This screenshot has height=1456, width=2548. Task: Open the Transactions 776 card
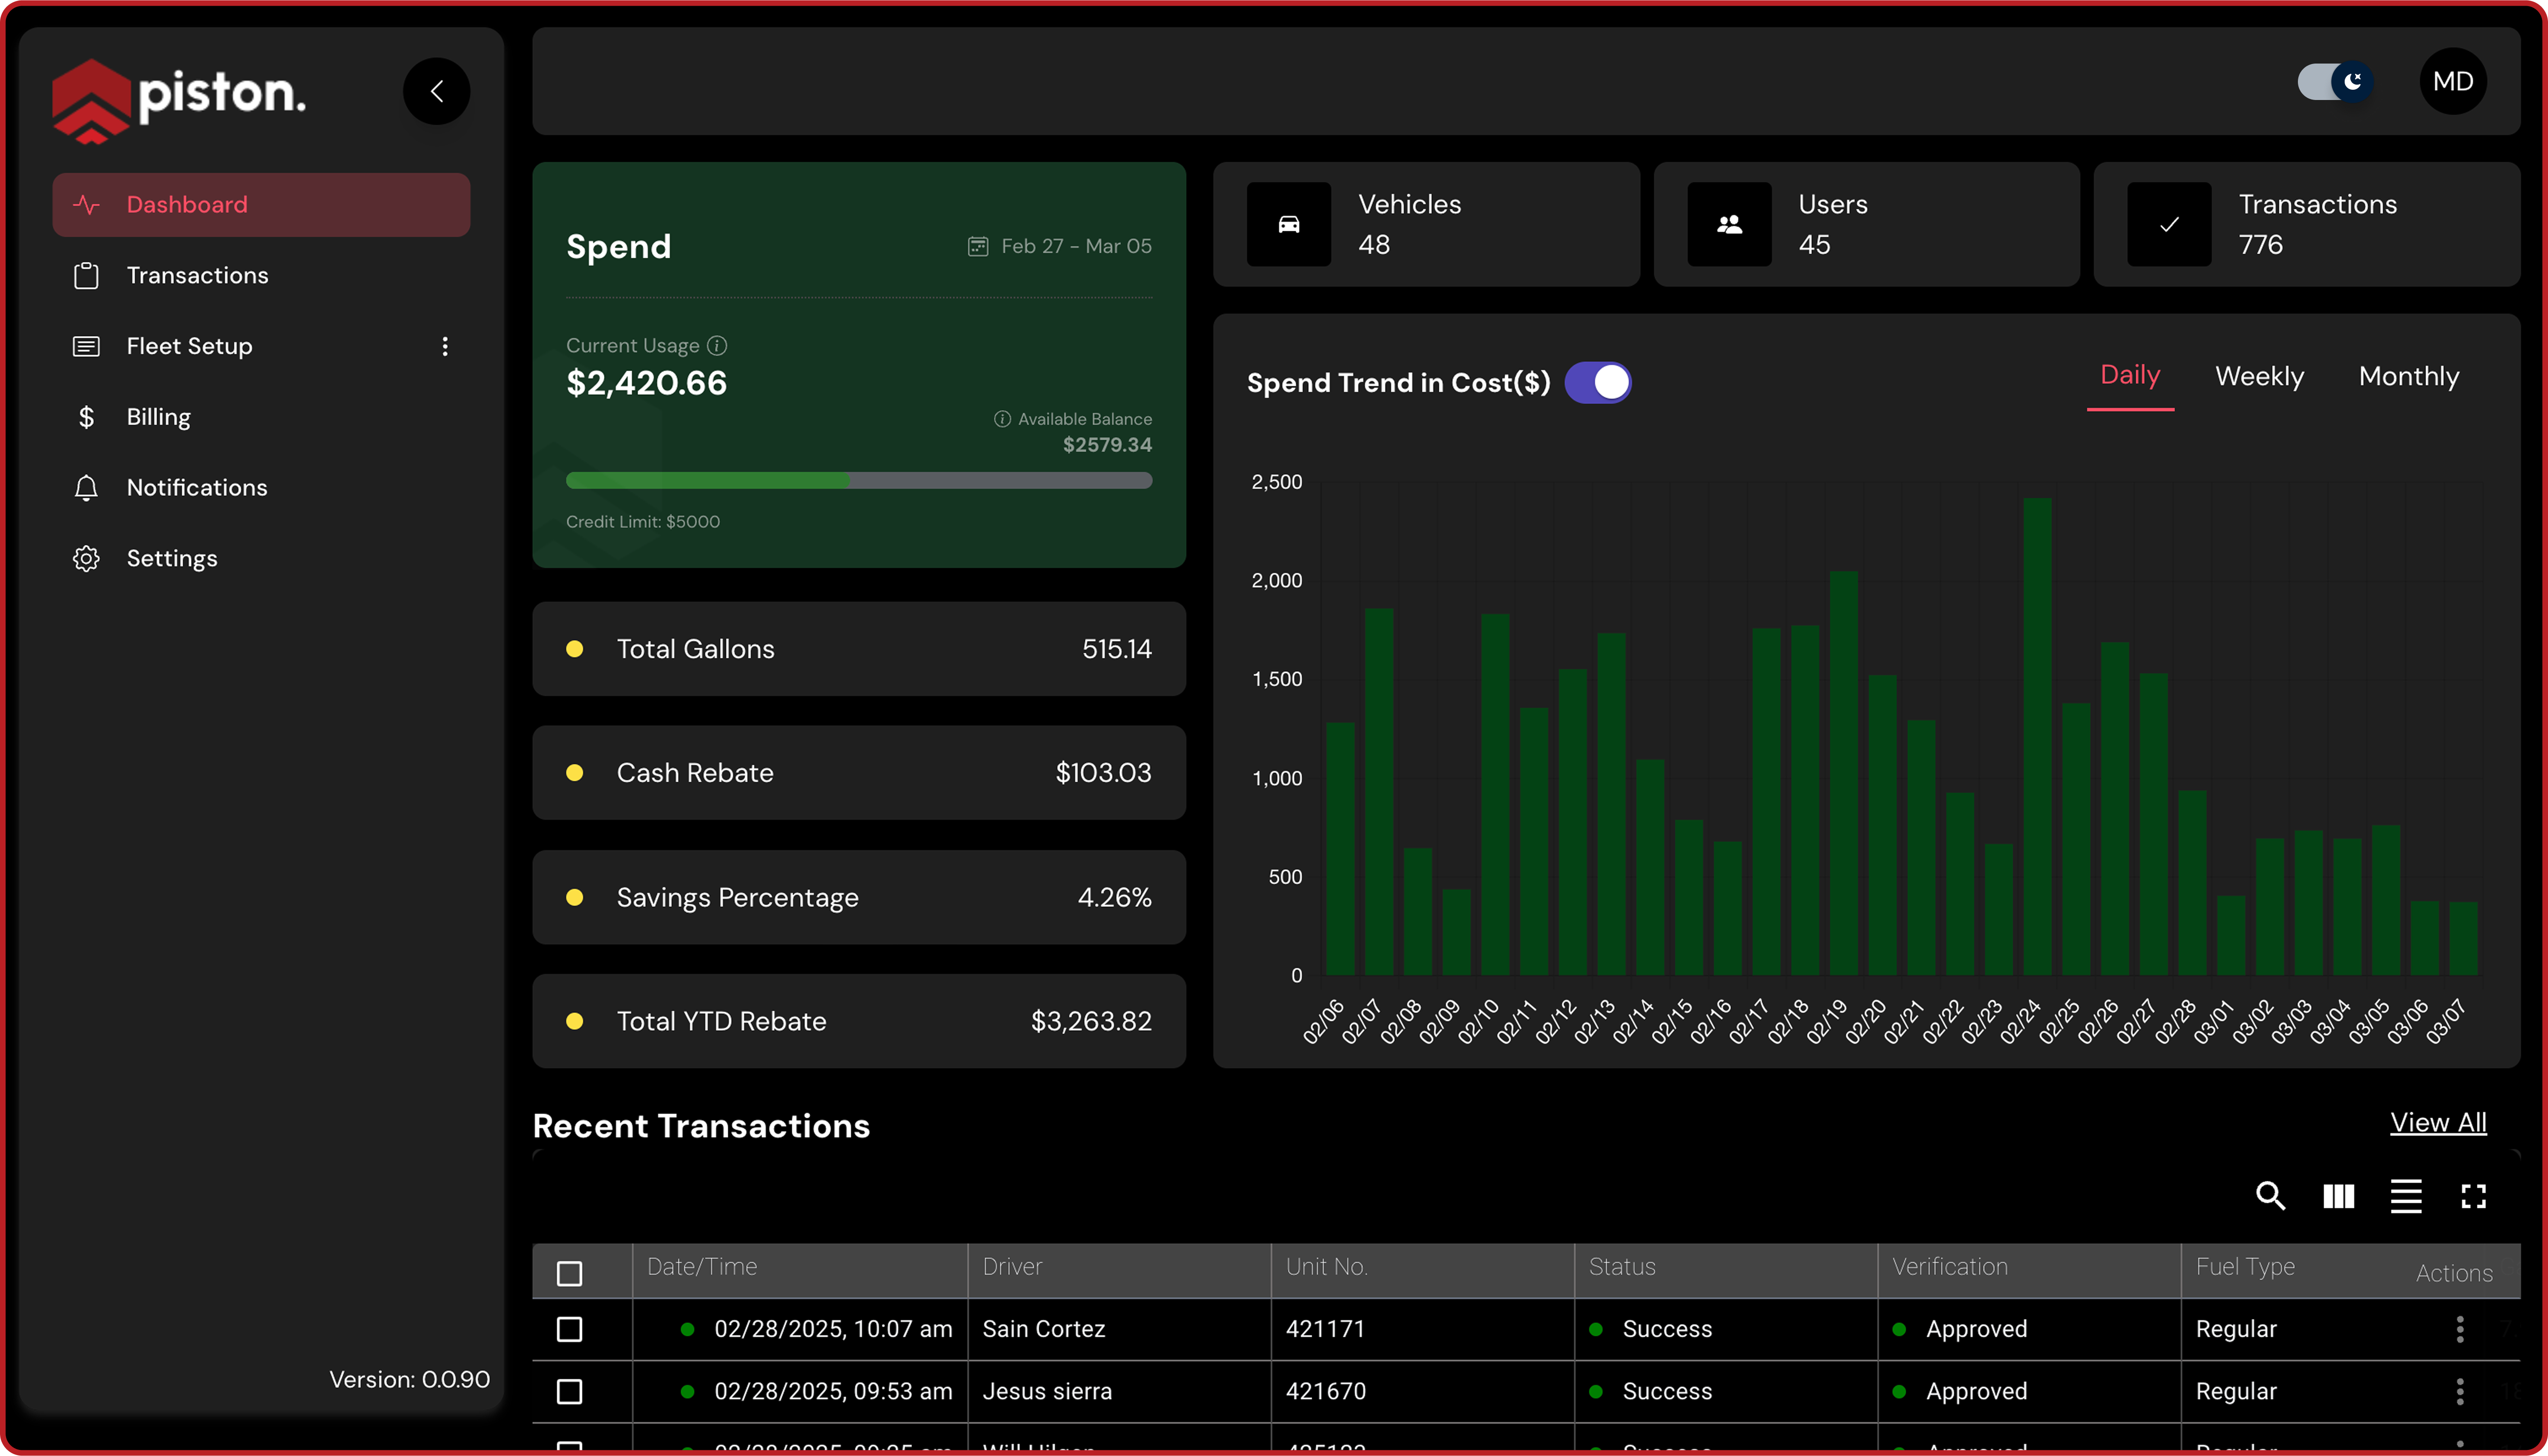tap(2306, 224)
